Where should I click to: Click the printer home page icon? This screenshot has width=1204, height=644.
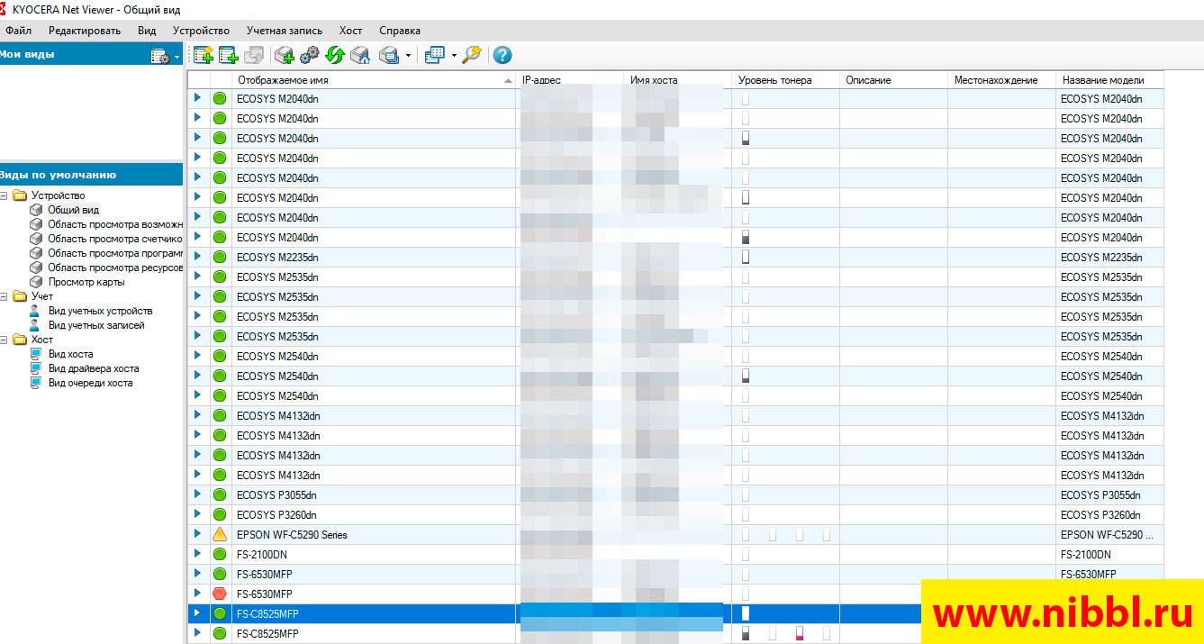pos(360,55)
